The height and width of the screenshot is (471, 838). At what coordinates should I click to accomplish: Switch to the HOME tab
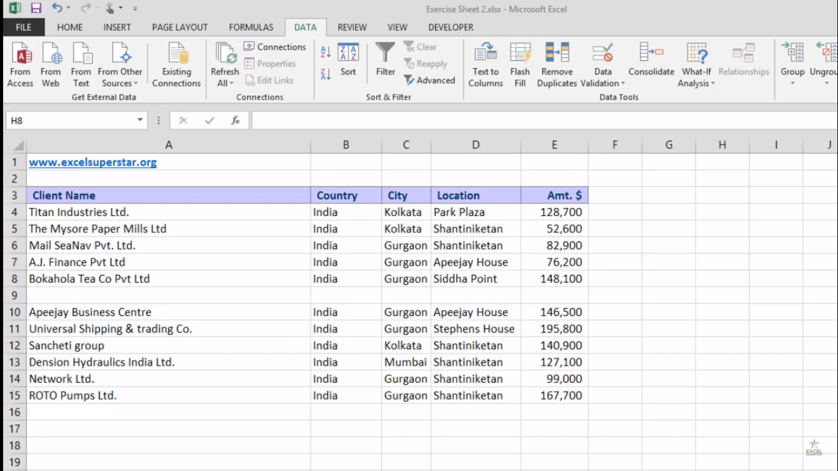[70, 27]
